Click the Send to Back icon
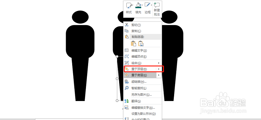The image size is (261, 120). (x=127, y=75)
